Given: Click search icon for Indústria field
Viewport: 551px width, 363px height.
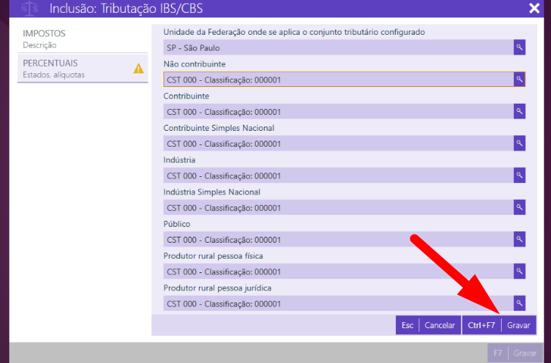Looking at the screenshot, I should tap(519, 175).
